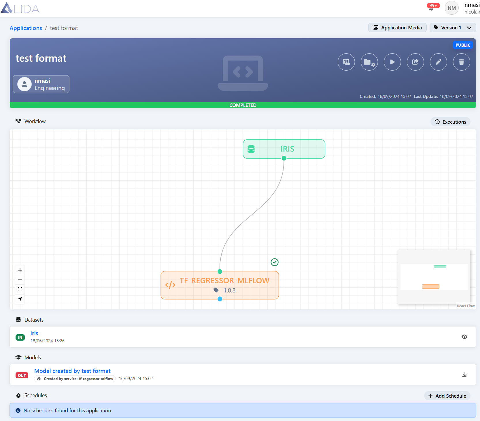Select the TF-REGRESSOR-MLFLOW service node

(220, 285)
